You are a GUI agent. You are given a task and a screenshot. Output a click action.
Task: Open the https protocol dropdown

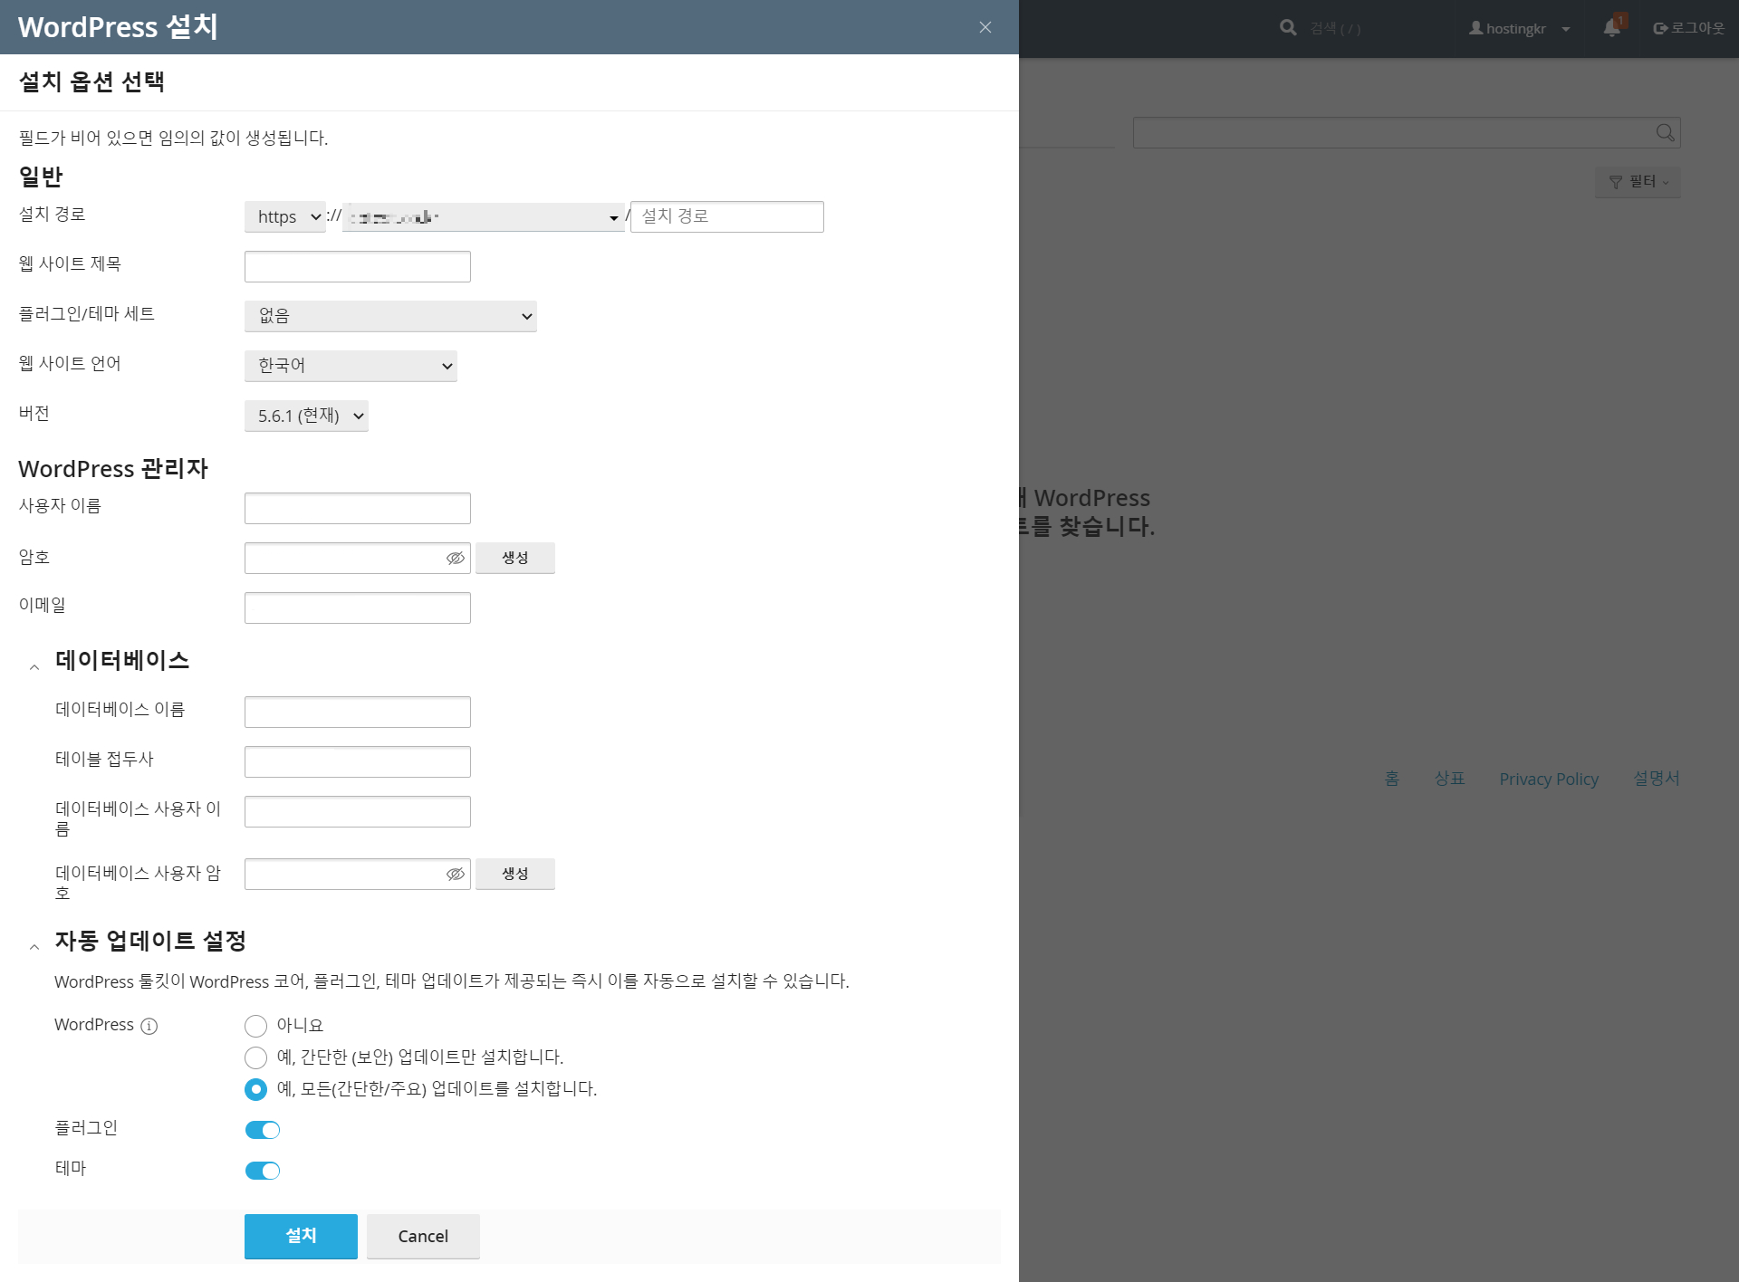click(x=285, y=216)
